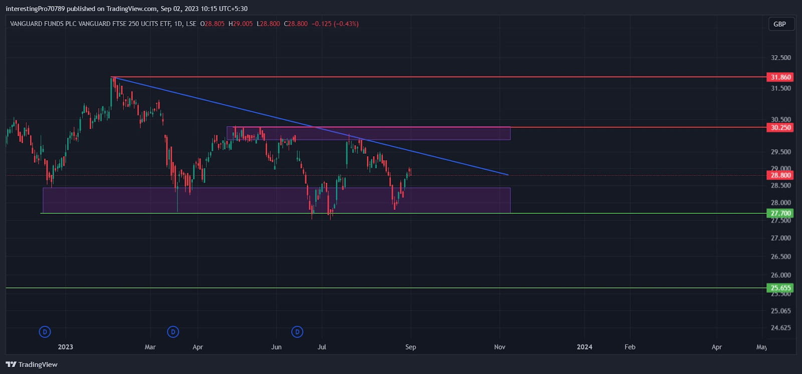Click the 25.655 green price label
Image resolution: width=802 pixels, height=374 pixels.
[x=780, y=288]
